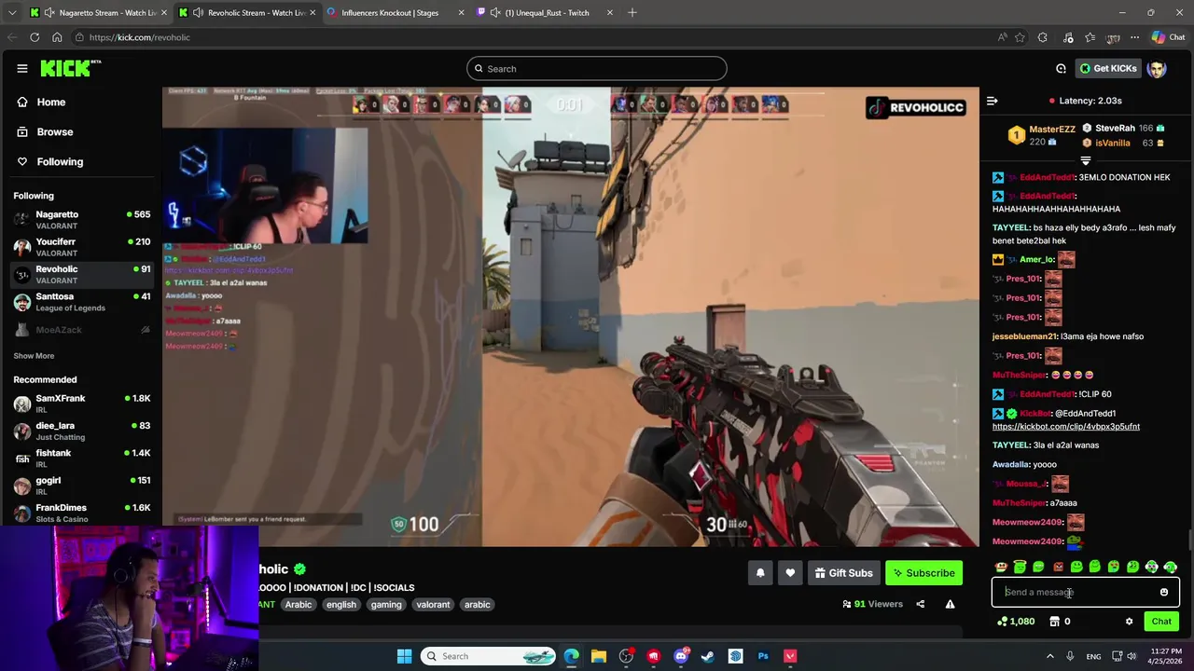Click the green Subscribe button
The height and width of the screenshot is (671, 1194).
[x=923, y=573]
